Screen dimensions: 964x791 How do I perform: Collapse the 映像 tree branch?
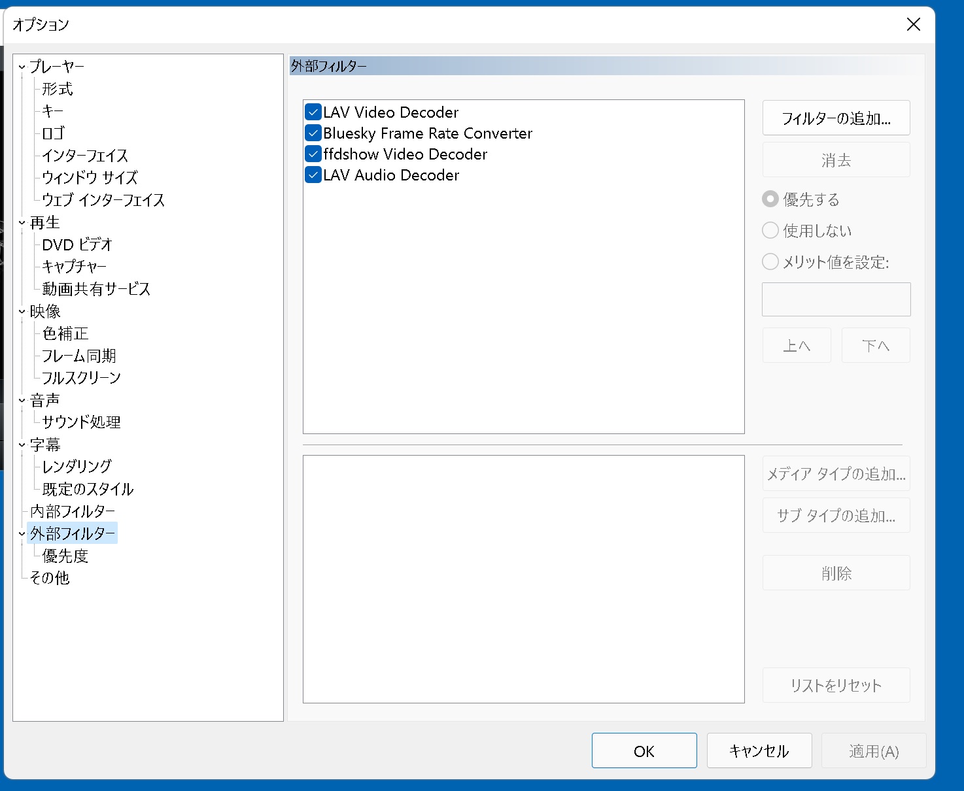[21, 311]
